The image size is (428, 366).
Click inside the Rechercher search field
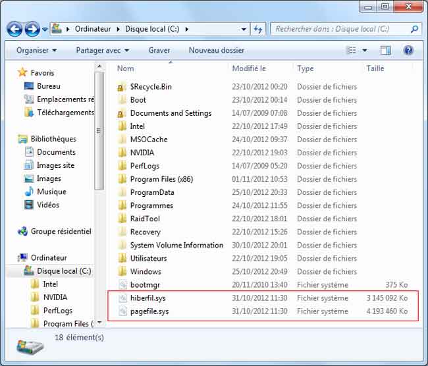(339, 29)
